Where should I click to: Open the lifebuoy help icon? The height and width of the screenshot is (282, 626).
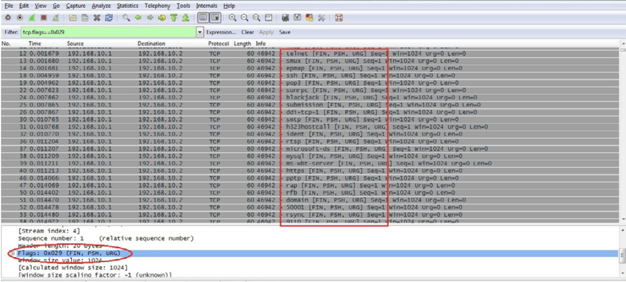[339, 18]
